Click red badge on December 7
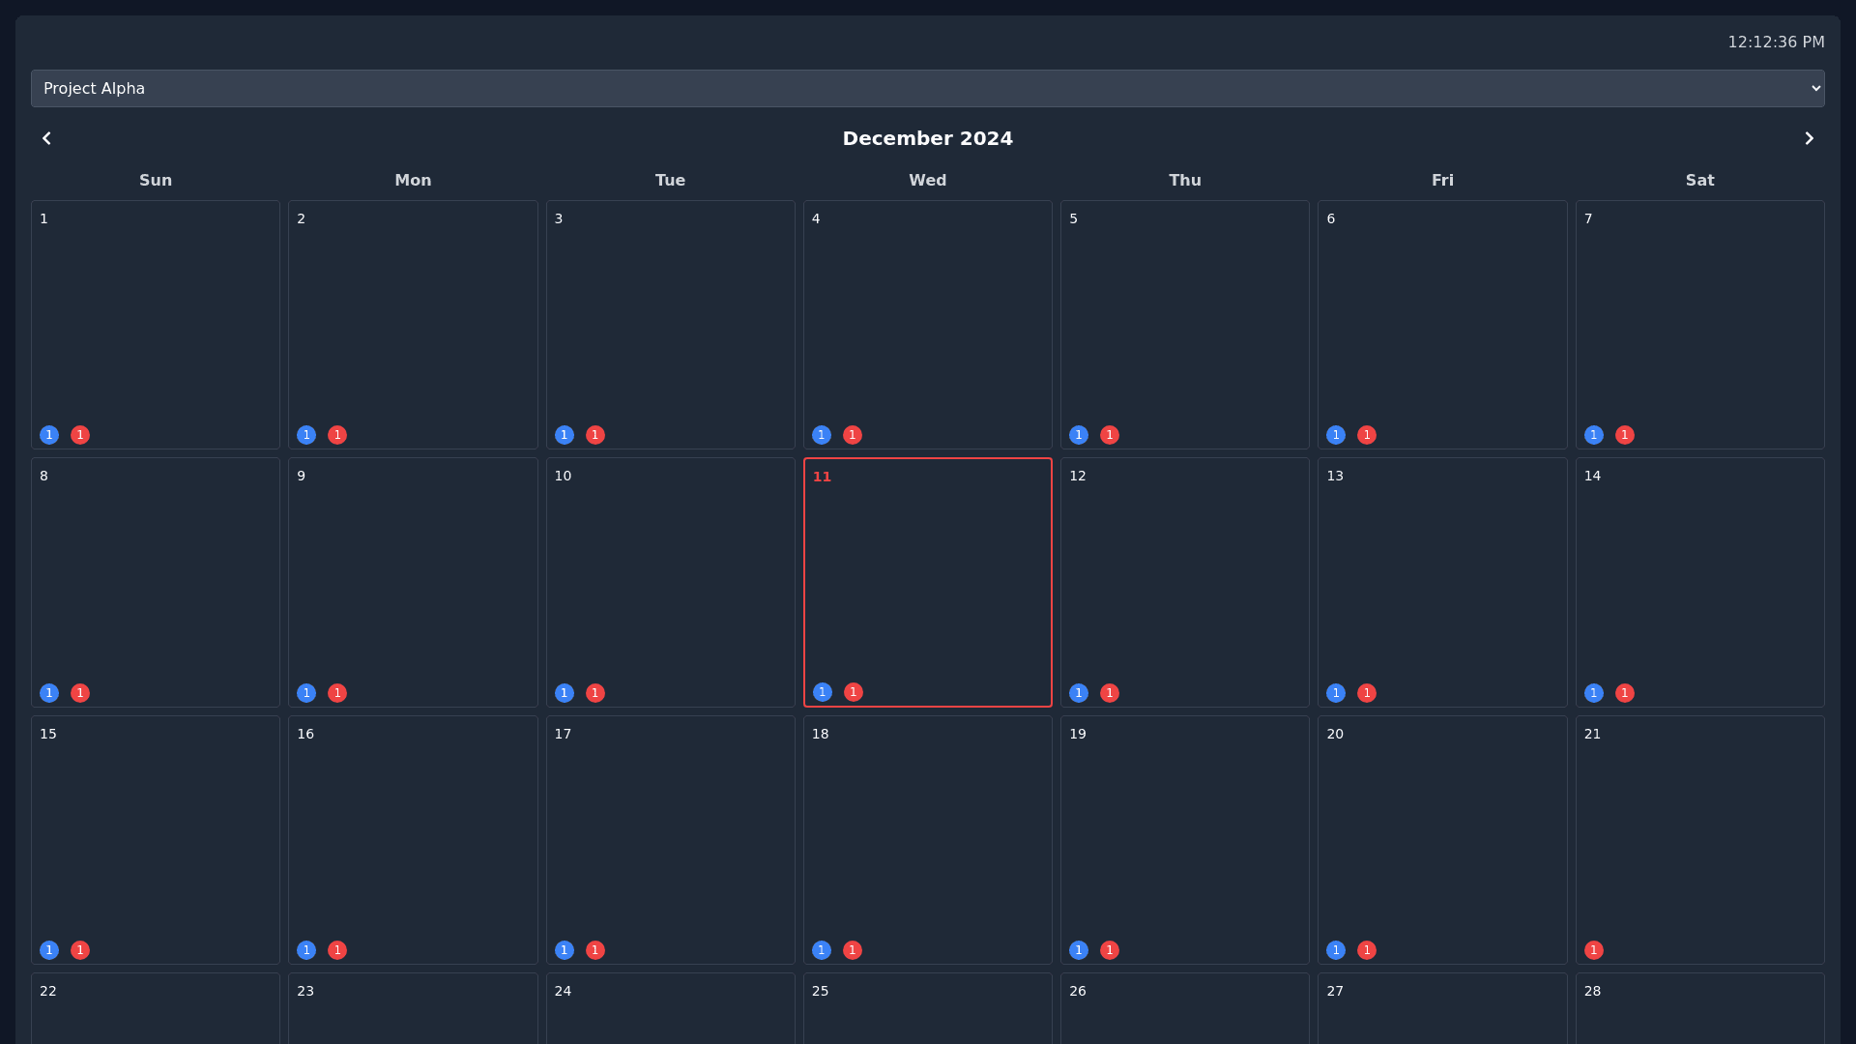Viewport: 1856px width, 1044px height. tap(1624, 435)
